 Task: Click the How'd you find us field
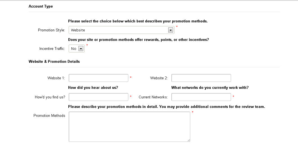(98, 97)
